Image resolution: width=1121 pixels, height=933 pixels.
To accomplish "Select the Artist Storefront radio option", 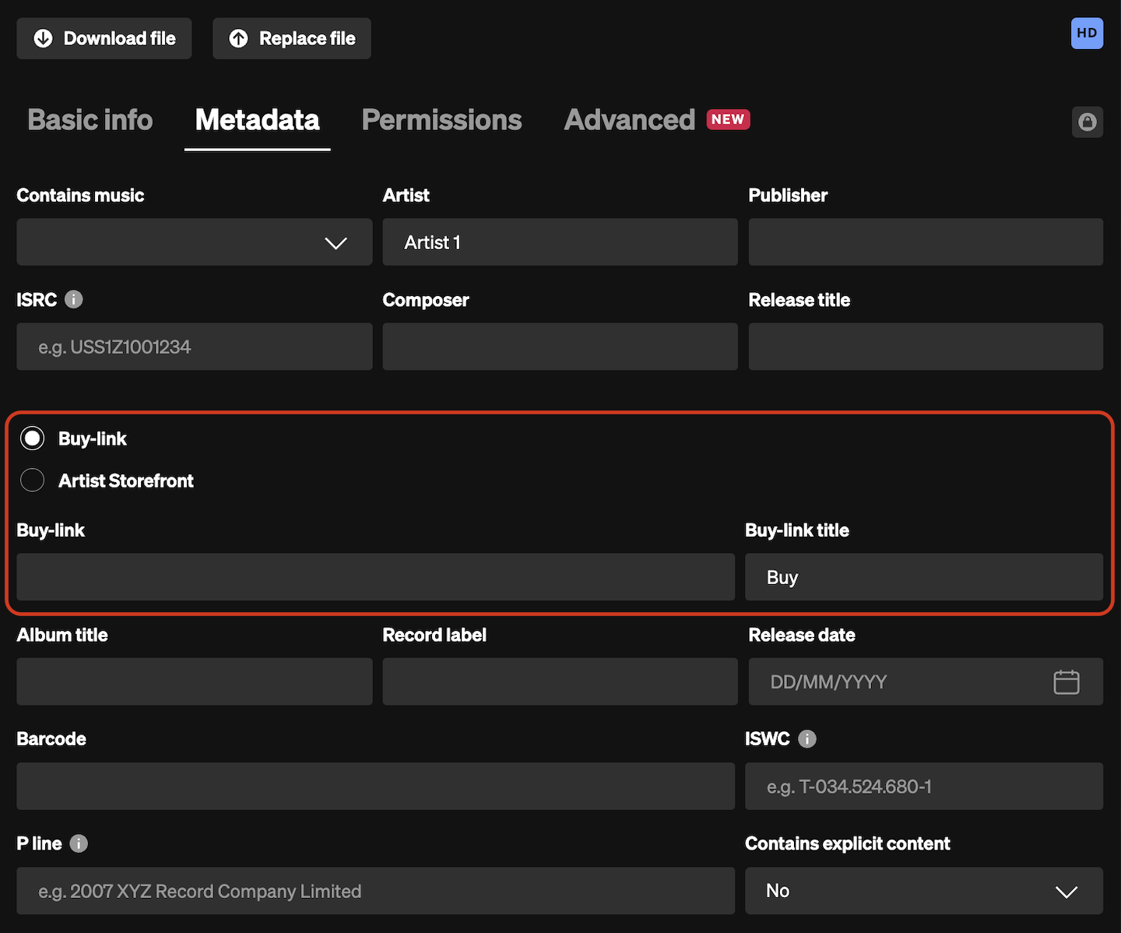I will coord(33,481).
